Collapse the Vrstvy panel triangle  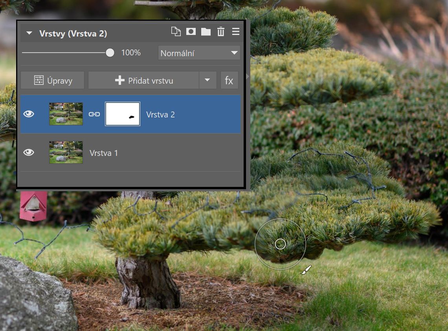(29, 33)
